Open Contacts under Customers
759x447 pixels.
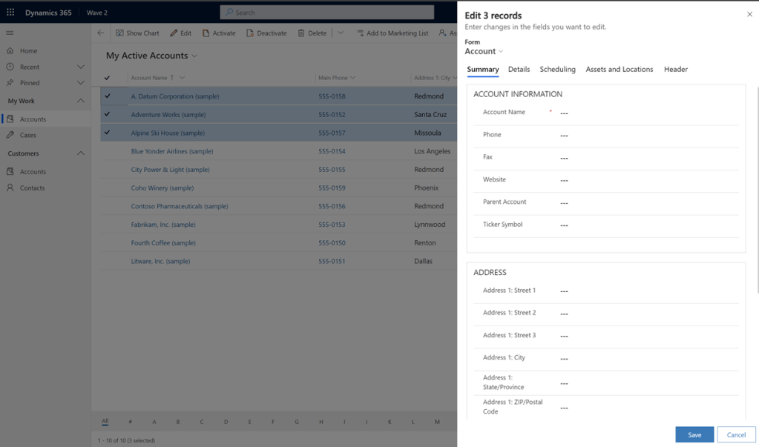(x=32, y=188)
